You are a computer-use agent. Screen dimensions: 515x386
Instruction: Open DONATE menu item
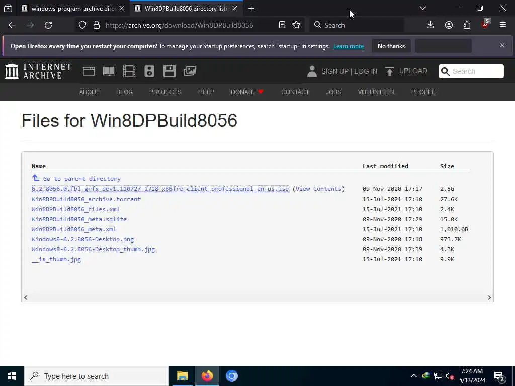coord(247,92)
